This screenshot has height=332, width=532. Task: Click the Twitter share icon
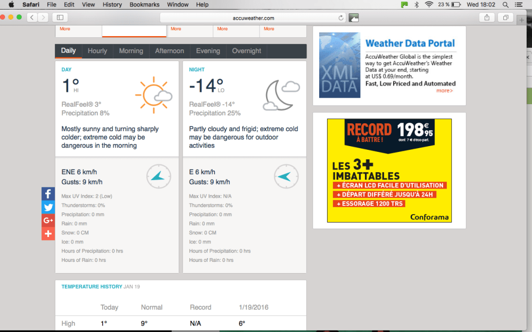48,207
